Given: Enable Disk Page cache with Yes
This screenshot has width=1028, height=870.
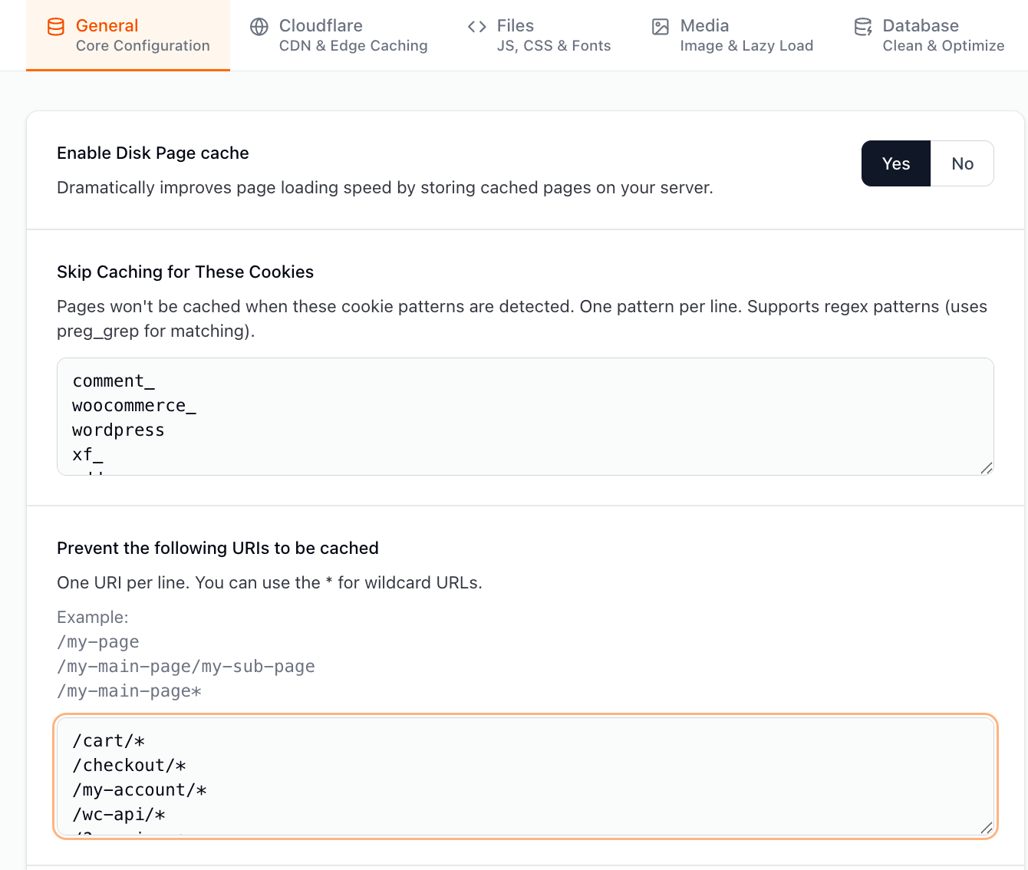Looking at the screenshot, I should coord(895,163).
